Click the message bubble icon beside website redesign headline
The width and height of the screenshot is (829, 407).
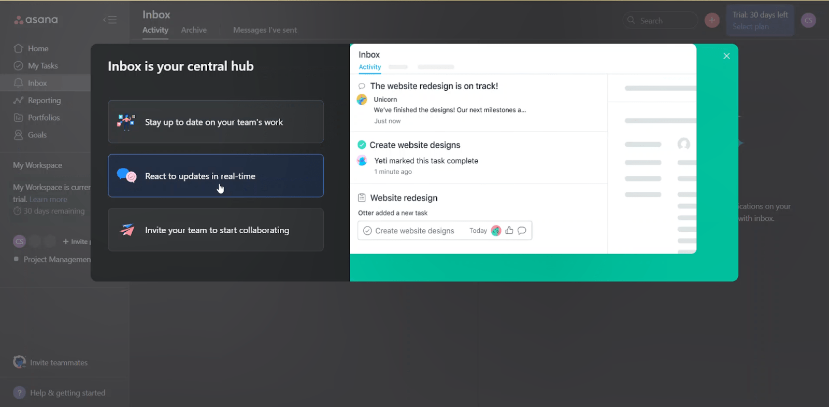coord(362,87)
